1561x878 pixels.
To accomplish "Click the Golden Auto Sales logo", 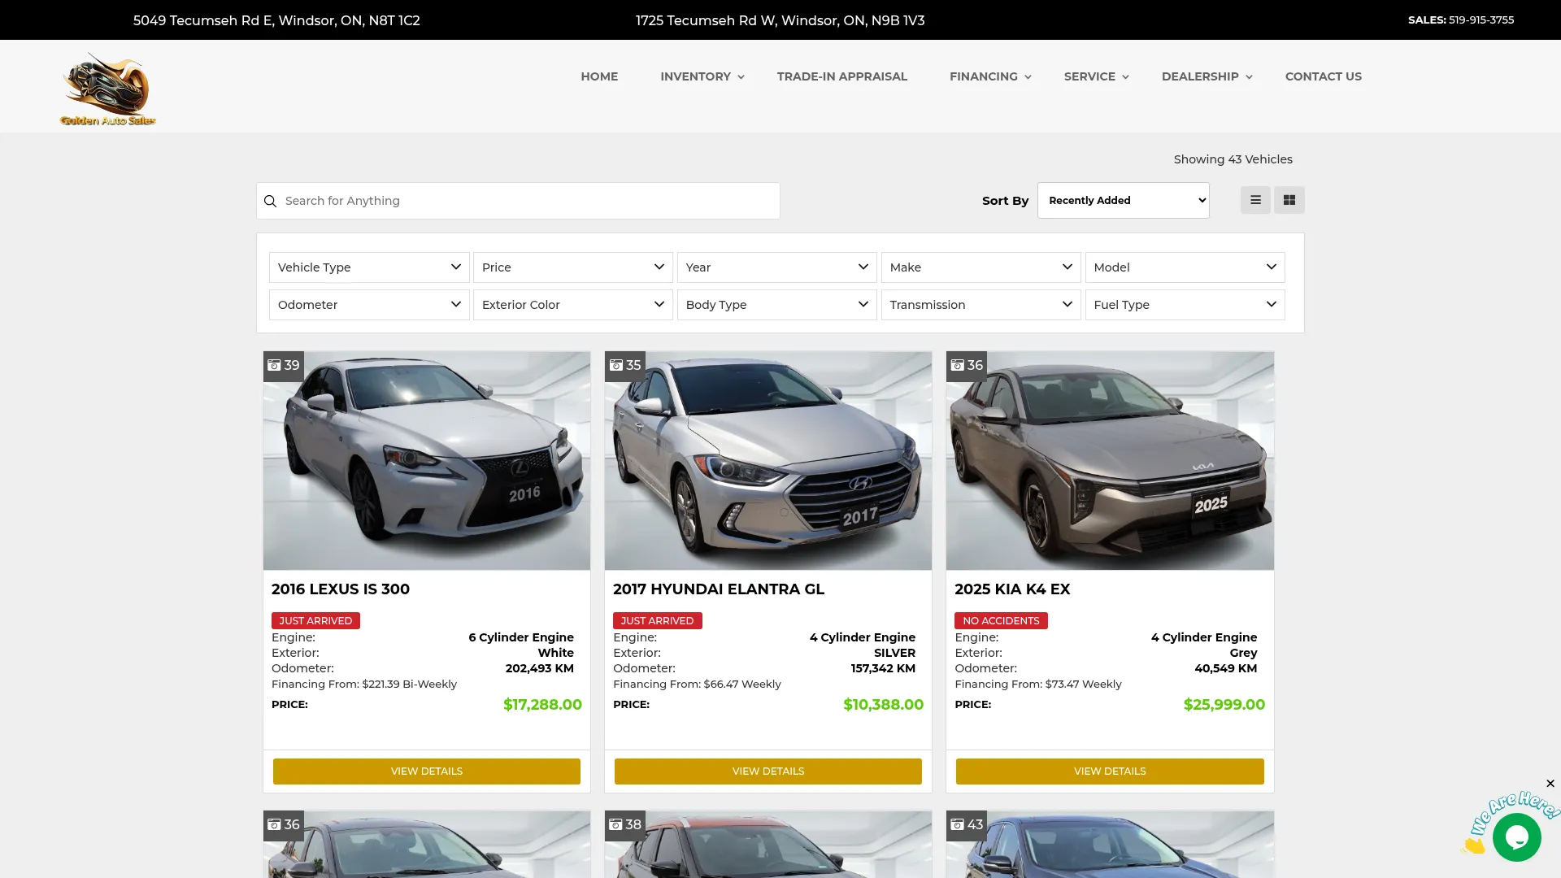I will pyautogui.click(x=108, y=89).
